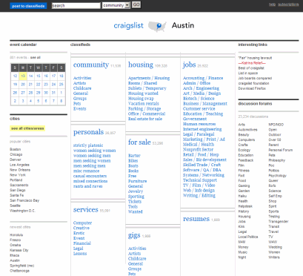303x276 pixels.
Task: Open the Kansas City link
Action: point(19,250)
